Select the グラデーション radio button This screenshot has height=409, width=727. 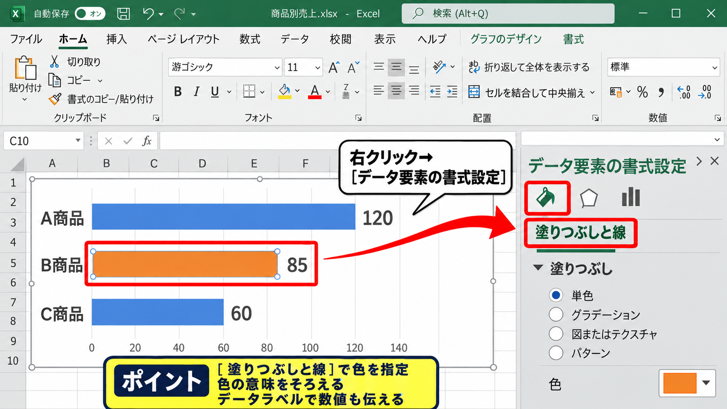[x=556, y=314]
